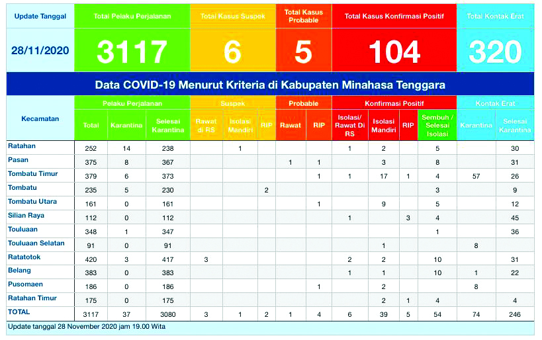
Task: Click the orange Total Kasus Probable tile
Action: [302, 40]
